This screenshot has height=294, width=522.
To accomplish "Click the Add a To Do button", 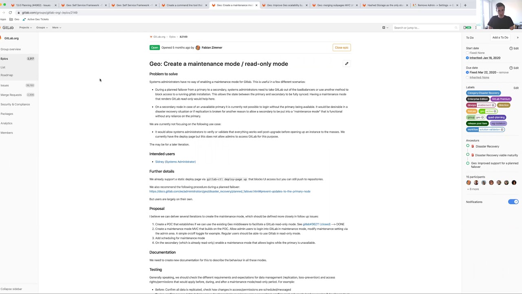I will pyautogui.click(x=500, y=38).
